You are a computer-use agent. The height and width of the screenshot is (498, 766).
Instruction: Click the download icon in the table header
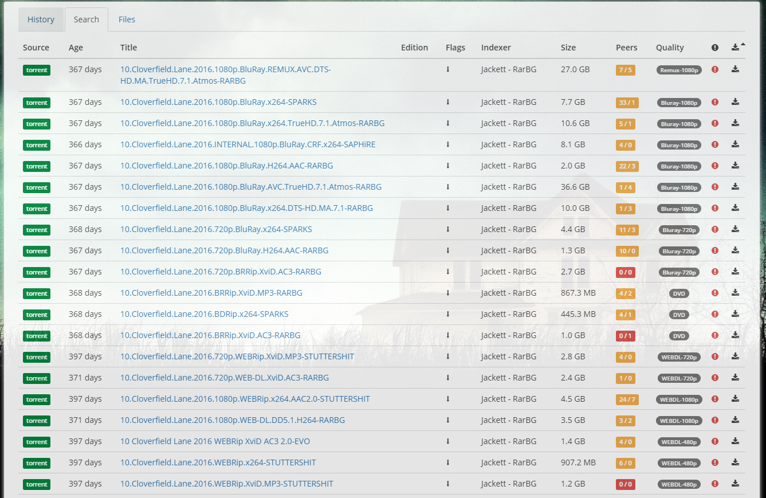click(x=735, y=47)
